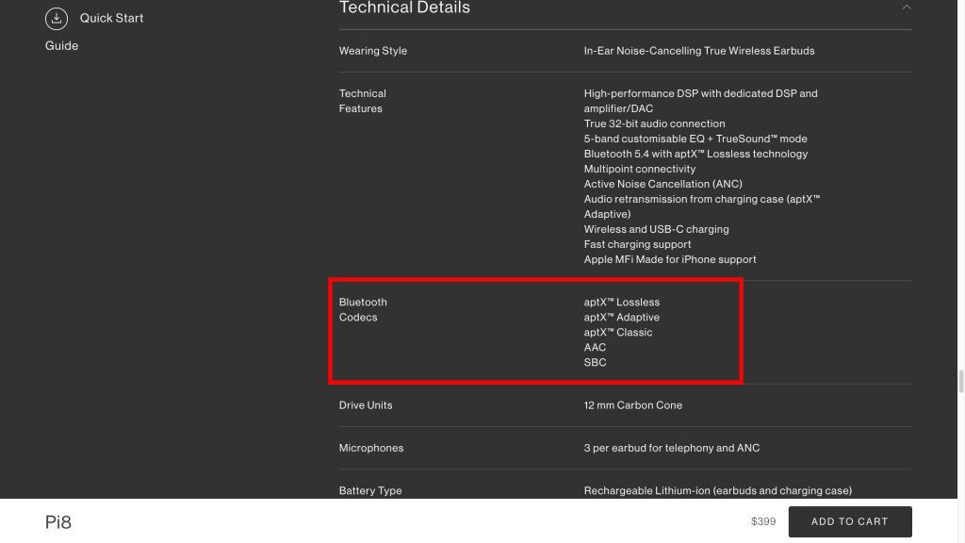This screenshot has width=965, height=543.
Task: Click the 'aptX Adaptive' codec entry
Action: pos(622,317)
